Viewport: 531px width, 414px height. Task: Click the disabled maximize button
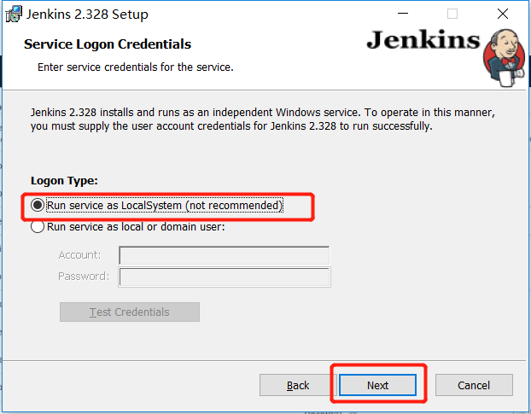[x=452, y=14]
